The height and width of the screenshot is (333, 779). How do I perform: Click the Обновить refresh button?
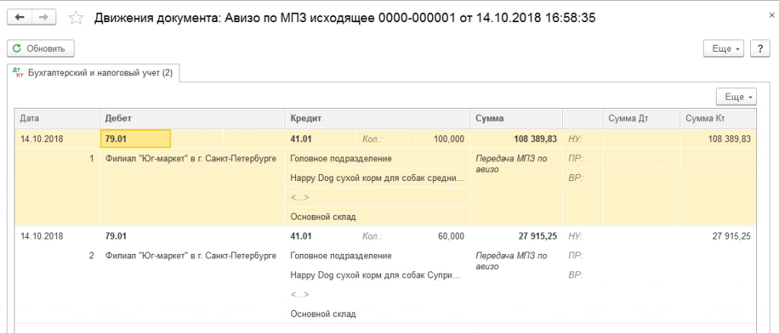tap(41, 48)
